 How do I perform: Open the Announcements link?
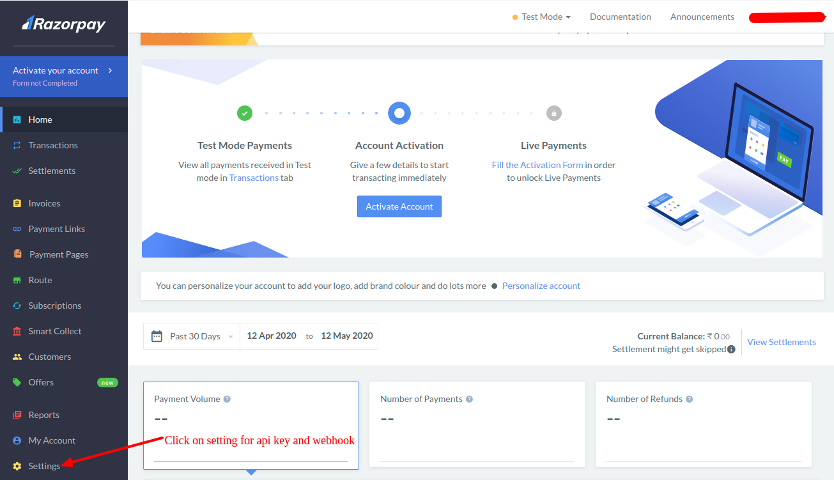click(x=702, y=17)
